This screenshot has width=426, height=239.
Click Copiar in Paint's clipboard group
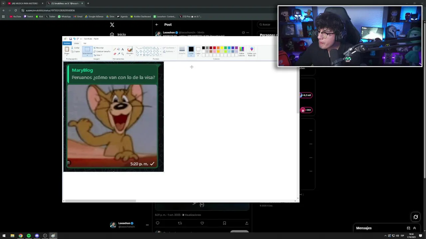(75, 51)
